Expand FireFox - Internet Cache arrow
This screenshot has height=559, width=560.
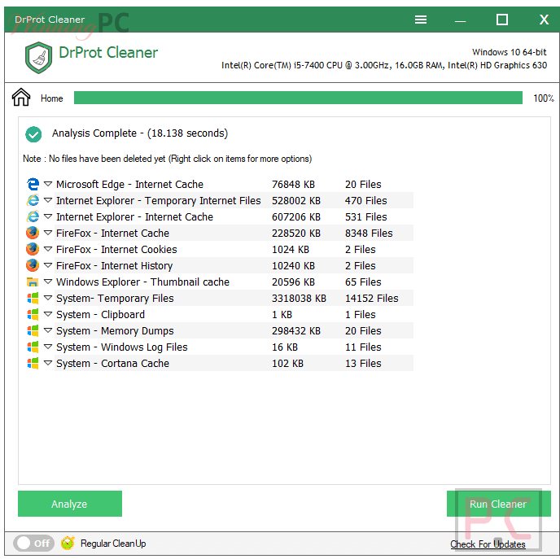48,233
